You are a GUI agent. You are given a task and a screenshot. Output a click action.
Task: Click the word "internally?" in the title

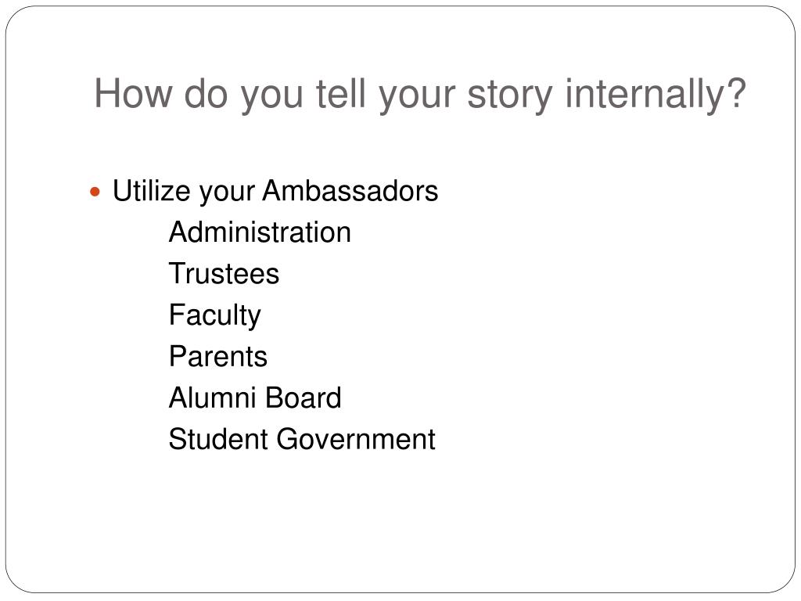(x=656, y=95)
